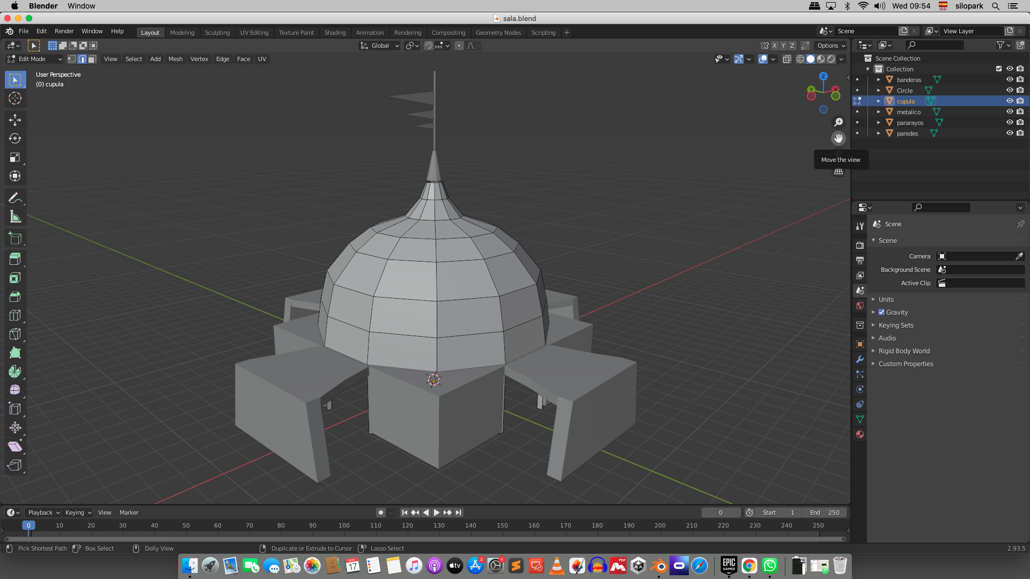Select the Measure tool

pos(15,216)
